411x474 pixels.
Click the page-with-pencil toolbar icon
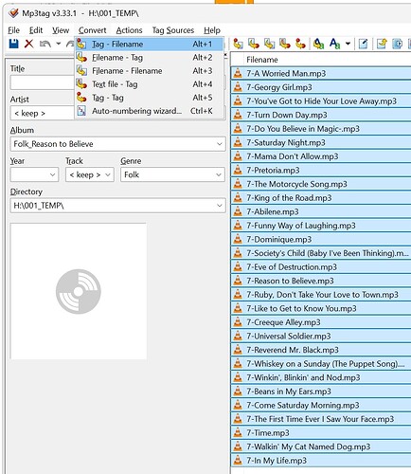(x=363, y=44)
